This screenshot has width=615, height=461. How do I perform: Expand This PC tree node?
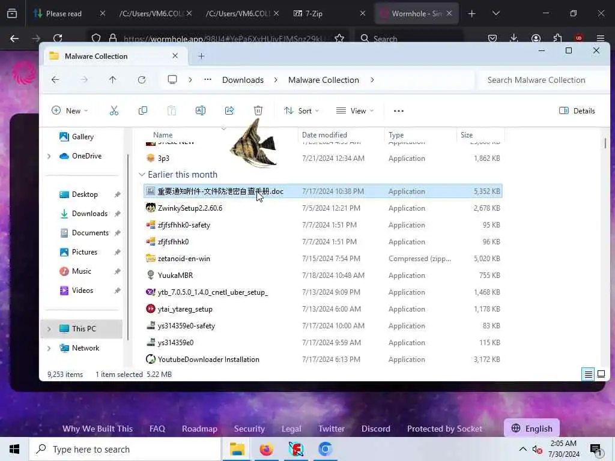49,329
